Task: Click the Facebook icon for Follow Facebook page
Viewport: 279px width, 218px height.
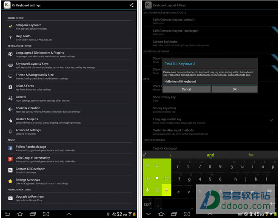Action: tap(10, 148)
